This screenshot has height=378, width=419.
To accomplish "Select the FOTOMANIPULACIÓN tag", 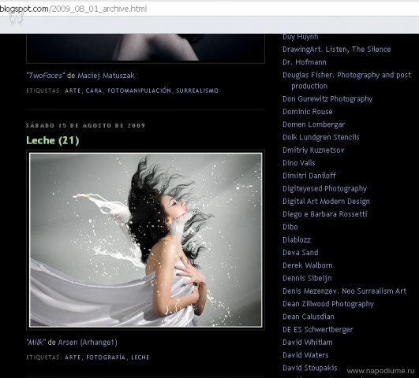I will [x=139, y=91].
